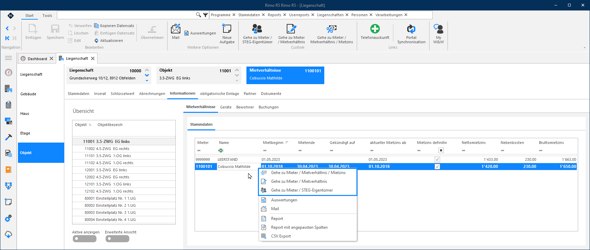Toggle the Erweiterte Ansicht switch
The width and height of the screenshot is (590, 250).
[117, 239]
